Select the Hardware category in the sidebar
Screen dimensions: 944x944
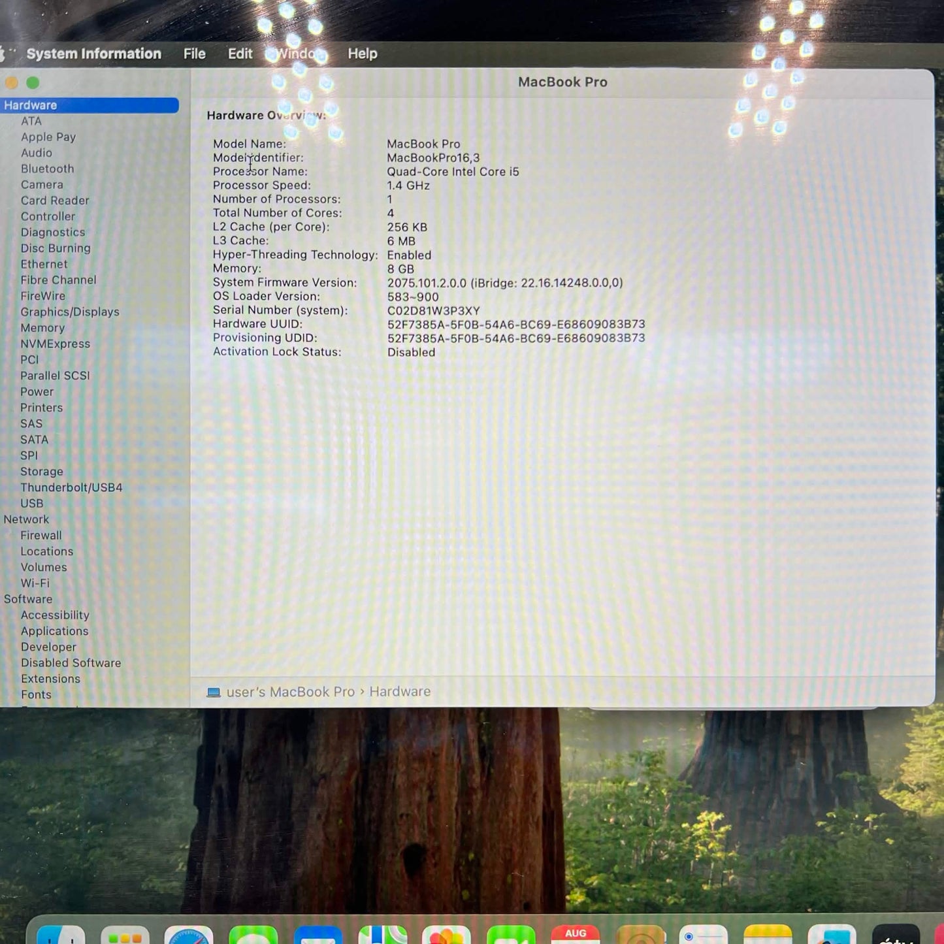(90, 105)
